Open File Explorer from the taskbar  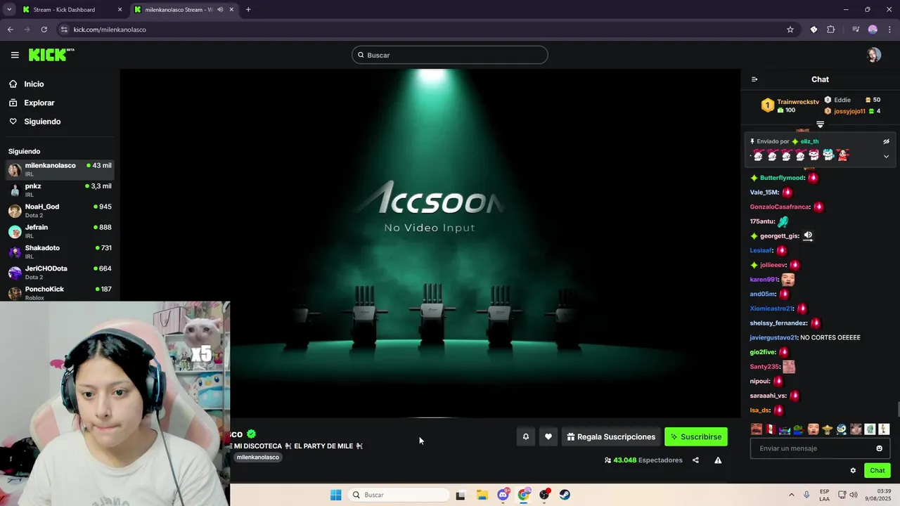tap(482, 495)
